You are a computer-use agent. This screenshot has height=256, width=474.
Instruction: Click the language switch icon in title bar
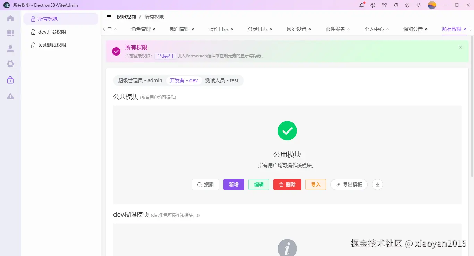point(373,5)
